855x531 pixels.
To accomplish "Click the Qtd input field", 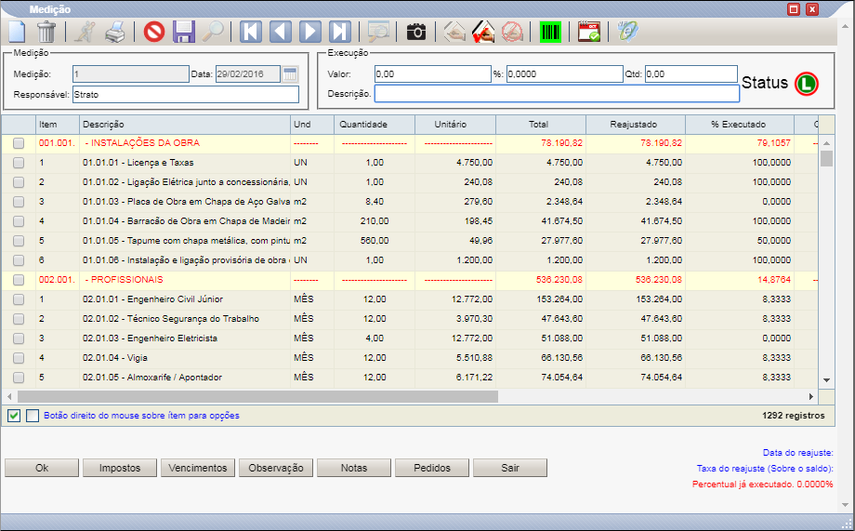I will tap(691, 73).
